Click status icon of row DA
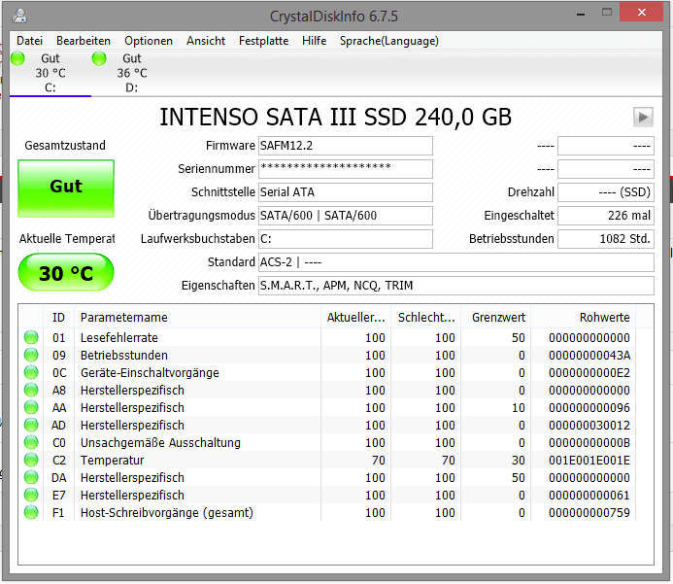Image resolution: width=673 pixels, height=584 pixels. coord(31,477)
